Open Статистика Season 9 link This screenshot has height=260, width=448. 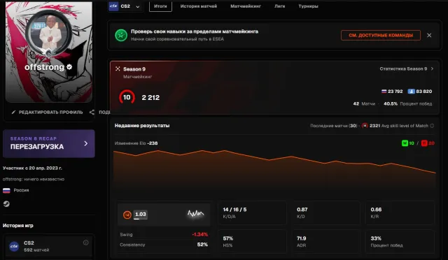point(406,68)
